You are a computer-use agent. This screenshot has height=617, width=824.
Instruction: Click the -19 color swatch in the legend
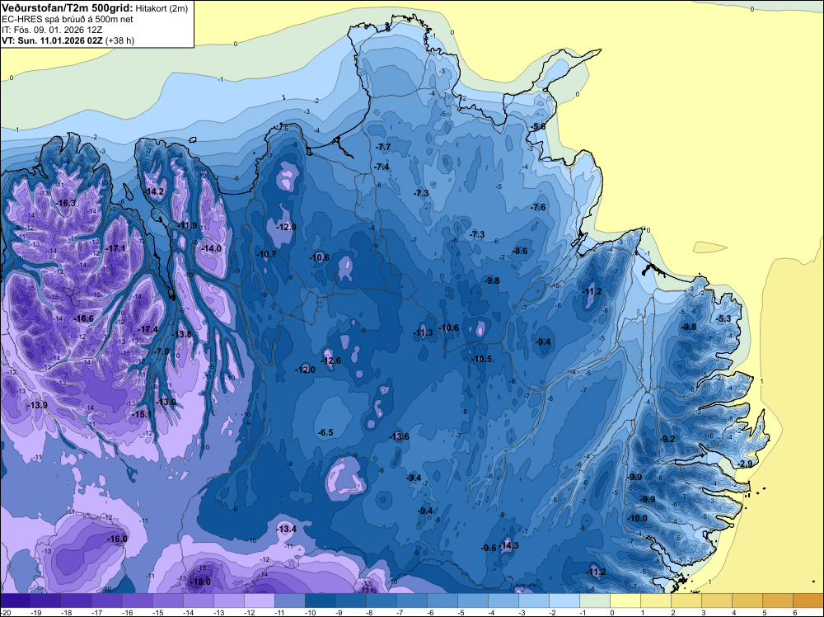45,601
